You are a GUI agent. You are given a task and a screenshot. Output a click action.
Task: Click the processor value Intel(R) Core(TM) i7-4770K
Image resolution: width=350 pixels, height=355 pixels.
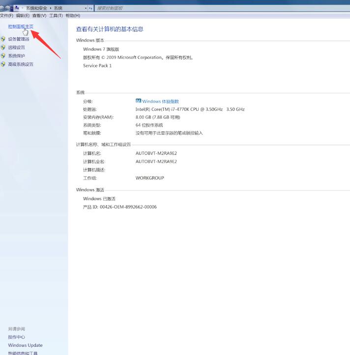click(190, 109)
